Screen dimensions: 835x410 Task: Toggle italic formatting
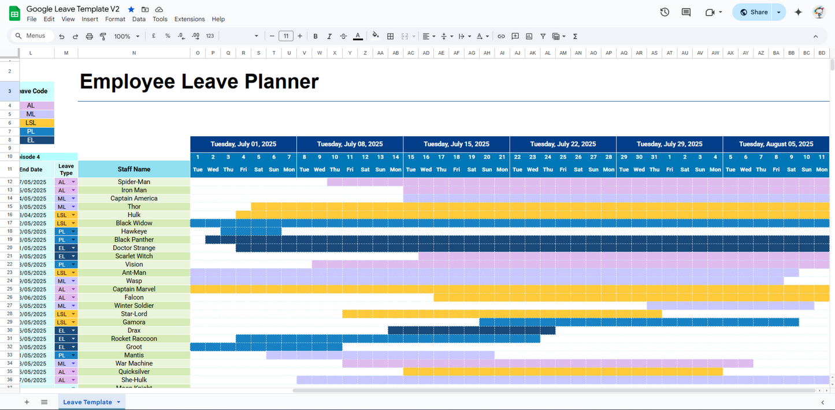pos(329,36)
